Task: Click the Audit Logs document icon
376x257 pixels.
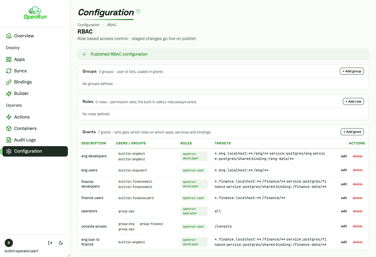Action: [9, 140]
